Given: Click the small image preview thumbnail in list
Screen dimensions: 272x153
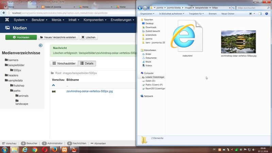Looking at the screenshot, I should tap(54, 91).
